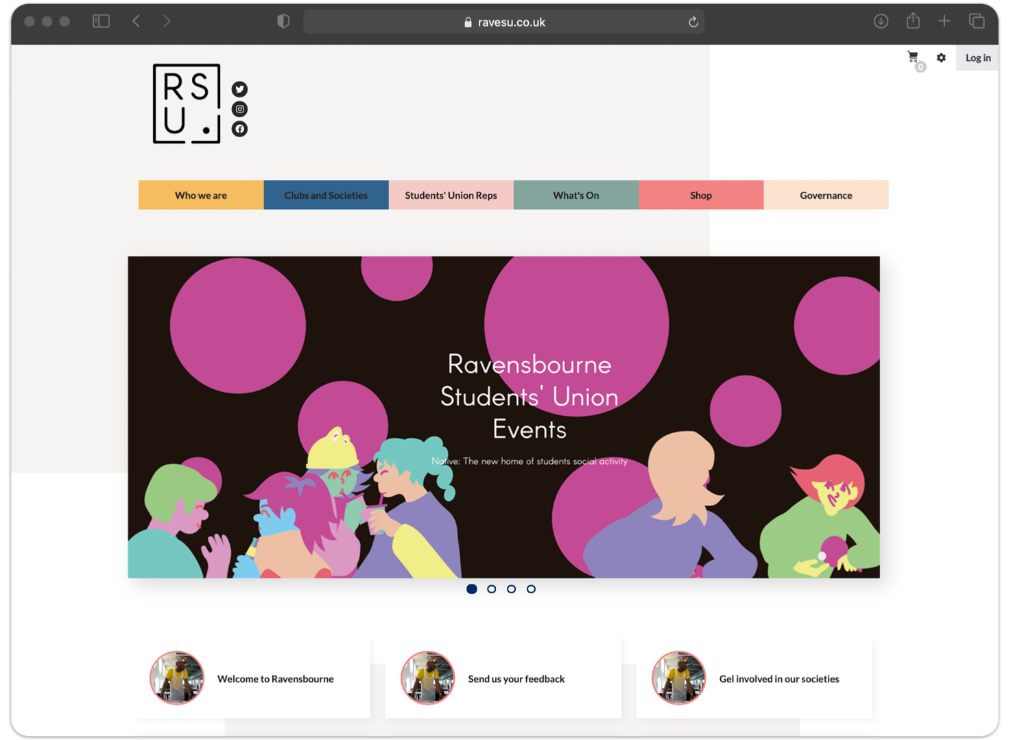Select the second carousel slide dot
Screen dimensions: 1011x740
pyautogui.click(x=492, y=589)
